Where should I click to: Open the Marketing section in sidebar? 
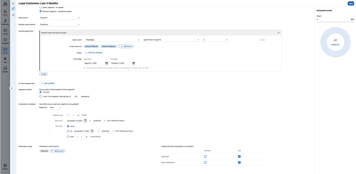(x=5, y=22)
